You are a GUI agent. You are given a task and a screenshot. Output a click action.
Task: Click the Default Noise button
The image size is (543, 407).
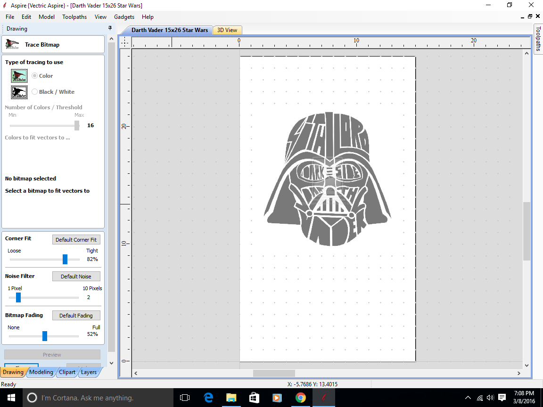click(x=76, y=276)
